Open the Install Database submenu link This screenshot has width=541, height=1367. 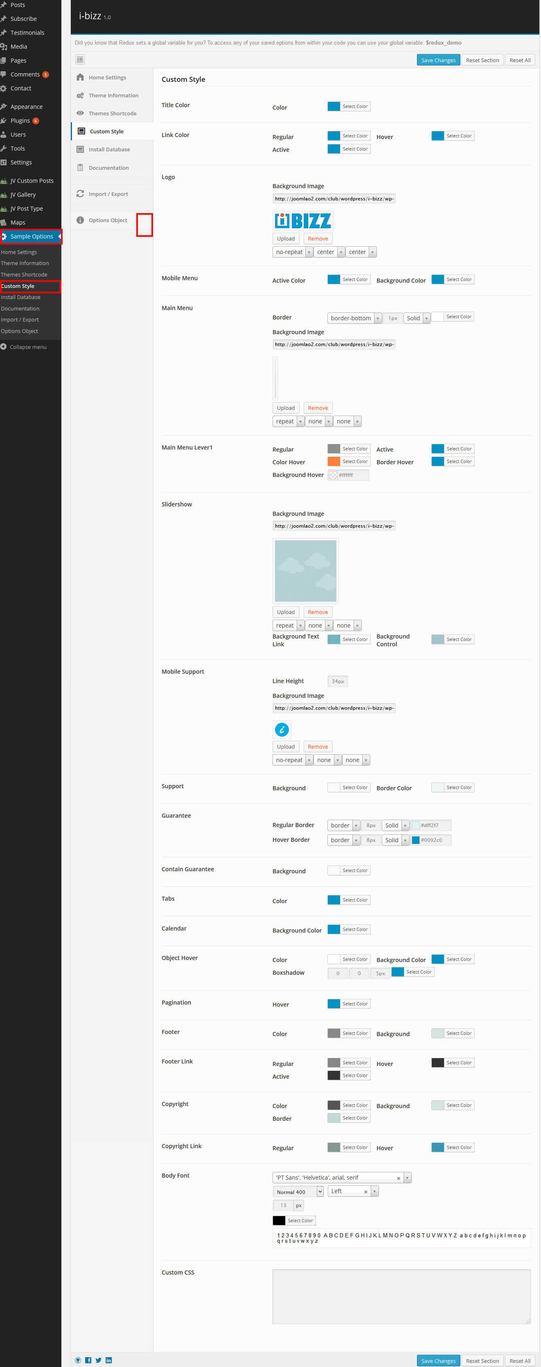21,297
